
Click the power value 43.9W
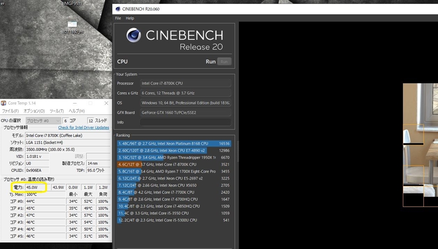click(58, 187)
